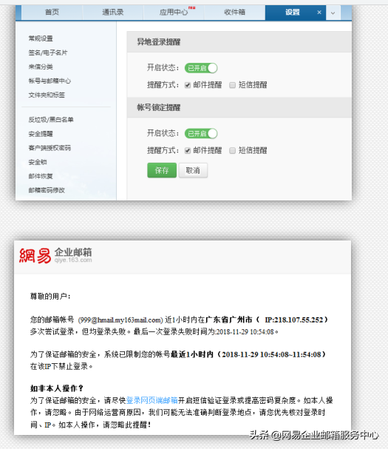
Task: Open 常规设置 in the sidebar
Action: [x=41, y=38]
